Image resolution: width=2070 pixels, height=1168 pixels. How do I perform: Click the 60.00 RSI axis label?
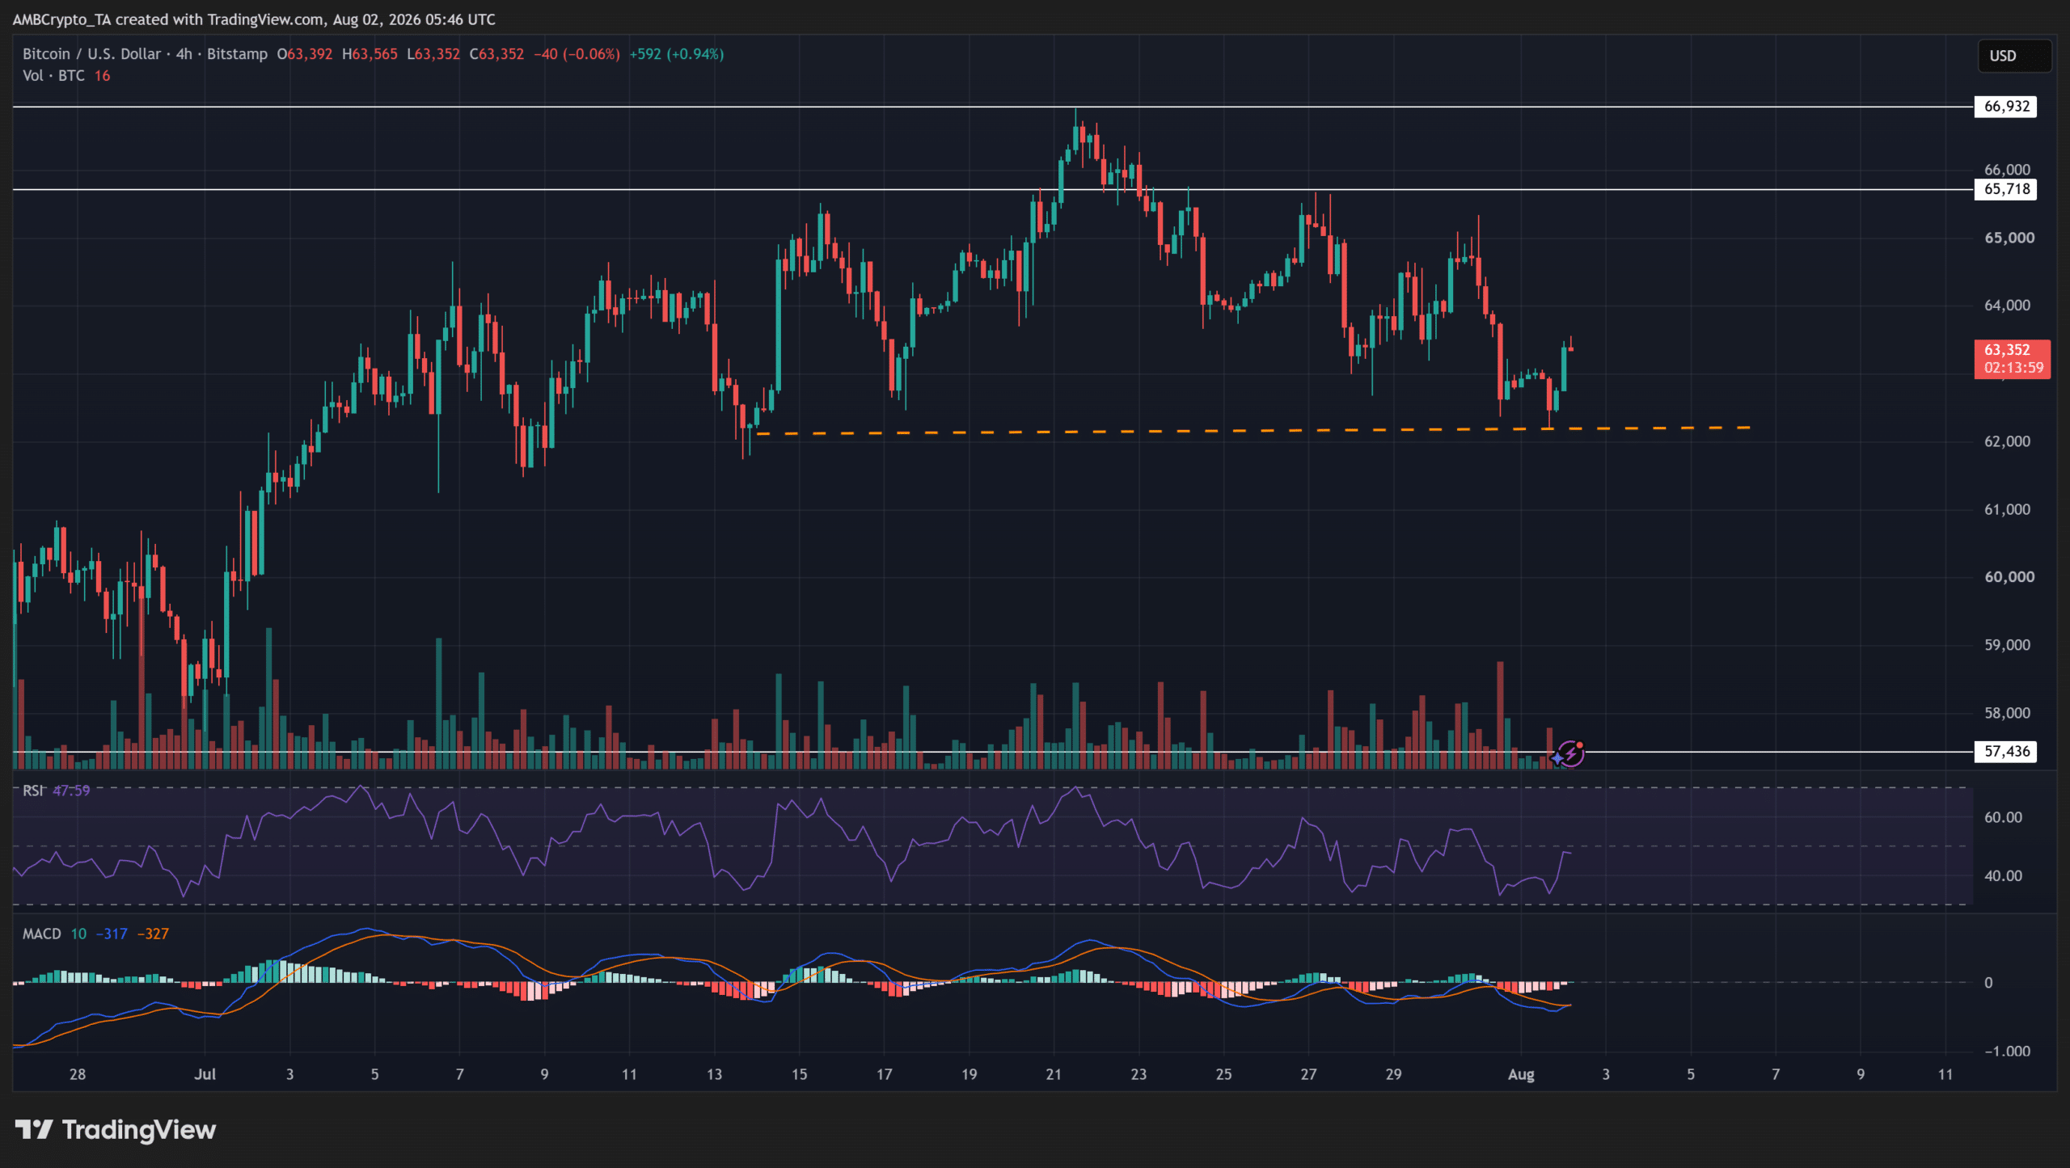2003,817
